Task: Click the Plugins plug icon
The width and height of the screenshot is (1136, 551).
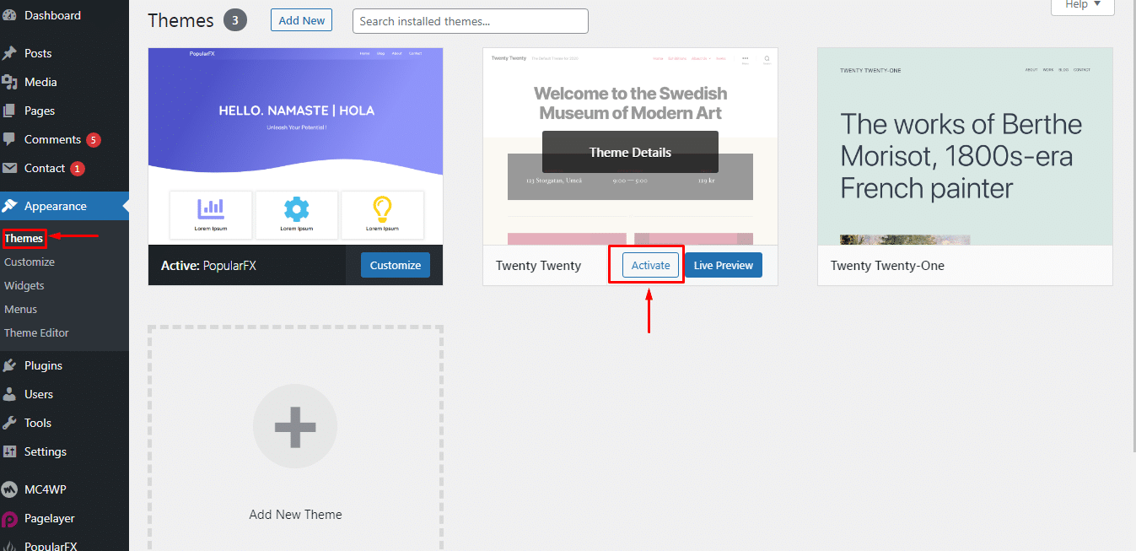Action: point(10,365)
